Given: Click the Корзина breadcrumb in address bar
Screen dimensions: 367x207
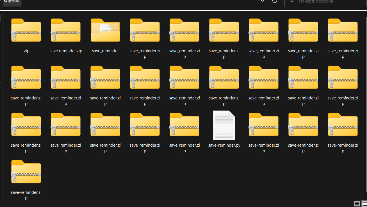Looking at the screenshot, I should click(12, 2).
